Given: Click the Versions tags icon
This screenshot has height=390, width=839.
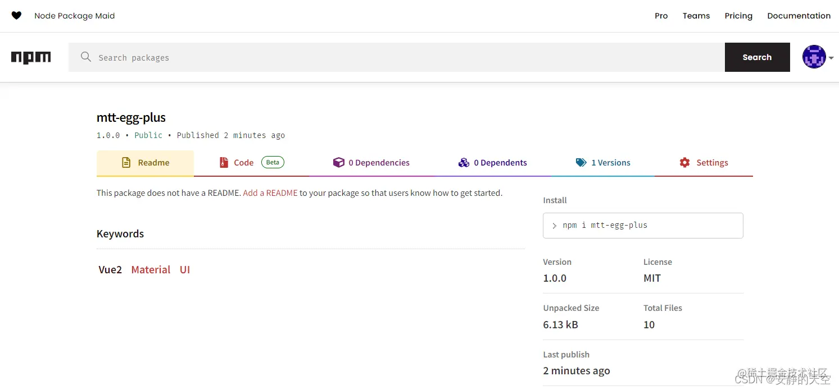Looking at the screenshot, I should point(581,163).
